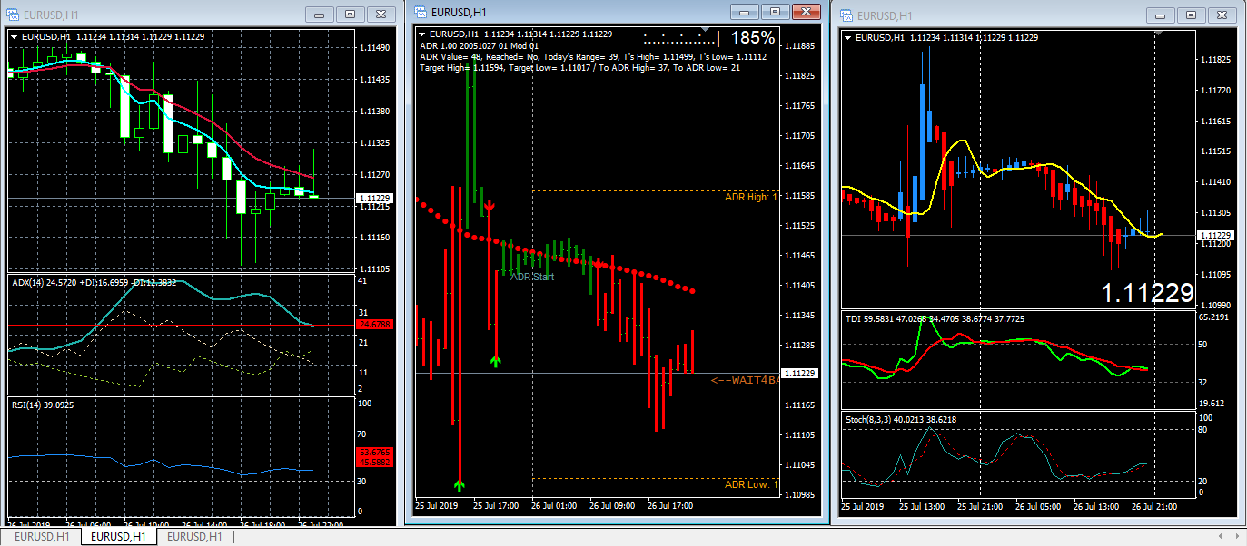Click 1.11720 on the right chart price scale

[x=1216, y=91]
